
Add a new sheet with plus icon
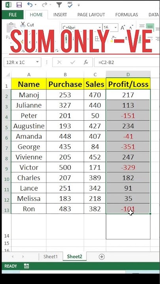pos(102,257)
